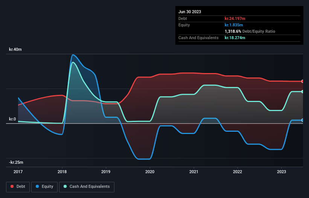Screen dimensions: 309x198
Task: Click the kr.40m y-axis label
Action: pyautogui.click(x=15, y=49)
